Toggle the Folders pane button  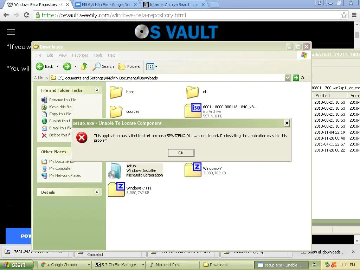pyautogui.click(x=129, y=66)
